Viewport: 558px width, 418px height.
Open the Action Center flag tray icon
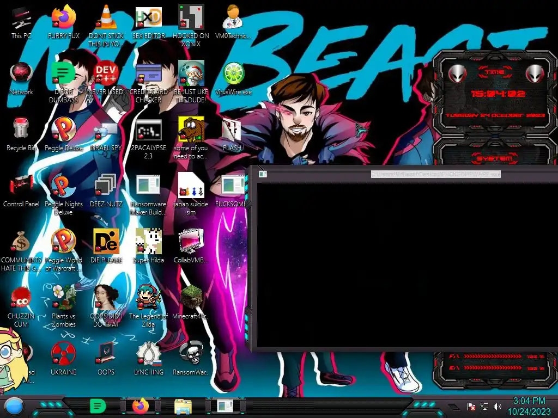tap(471, 406)
